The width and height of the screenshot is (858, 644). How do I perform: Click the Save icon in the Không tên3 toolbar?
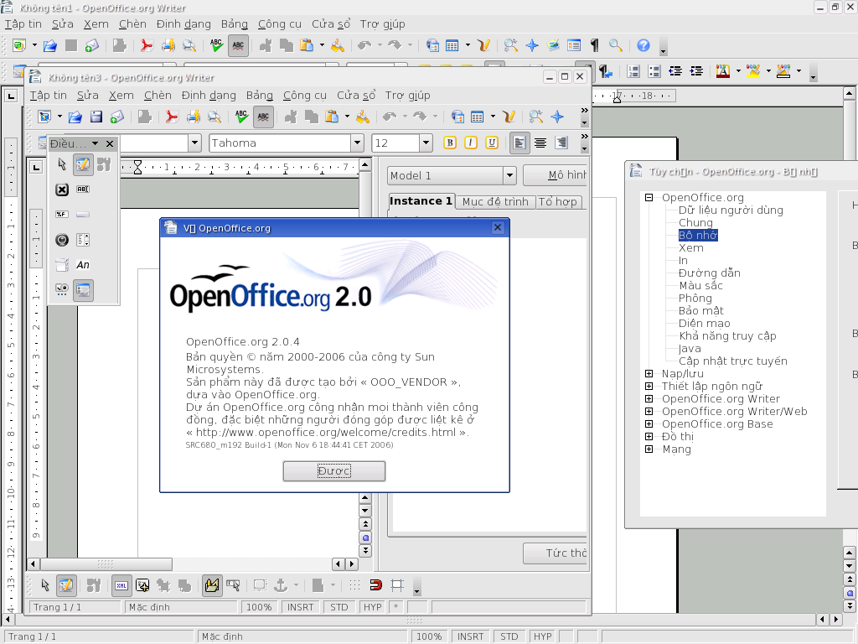click(x=96, y=117)
